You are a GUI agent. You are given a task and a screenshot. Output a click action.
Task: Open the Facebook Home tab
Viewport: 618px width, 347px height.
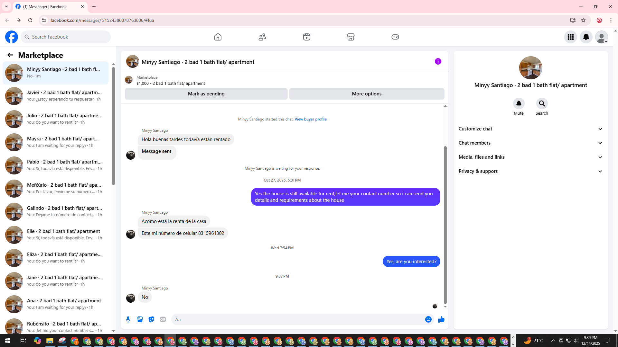pyautogui.click(x=218, y=37)
